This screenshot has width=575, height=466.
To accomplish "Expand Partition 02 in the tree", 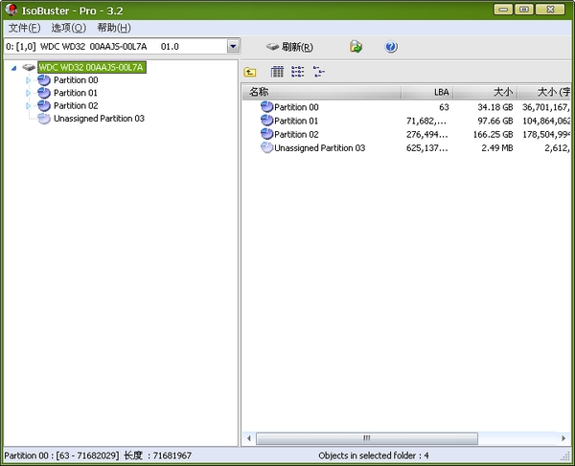I will (28, 106).
